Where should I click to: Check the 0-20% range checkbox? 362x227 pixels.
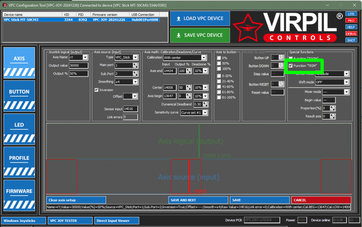pos(219,76)
